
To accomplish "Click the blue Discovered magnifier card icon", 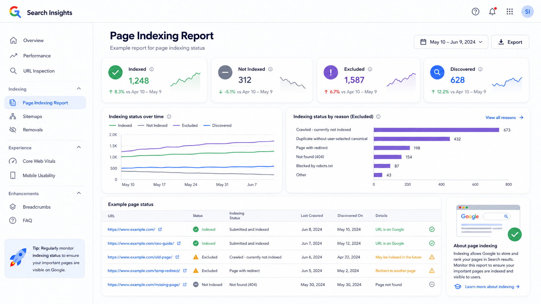I will 437,72.
